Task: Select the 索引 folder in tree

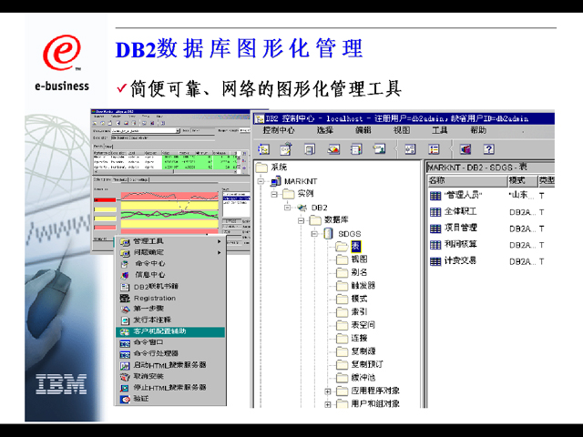Action: click(x=352, y=311)
